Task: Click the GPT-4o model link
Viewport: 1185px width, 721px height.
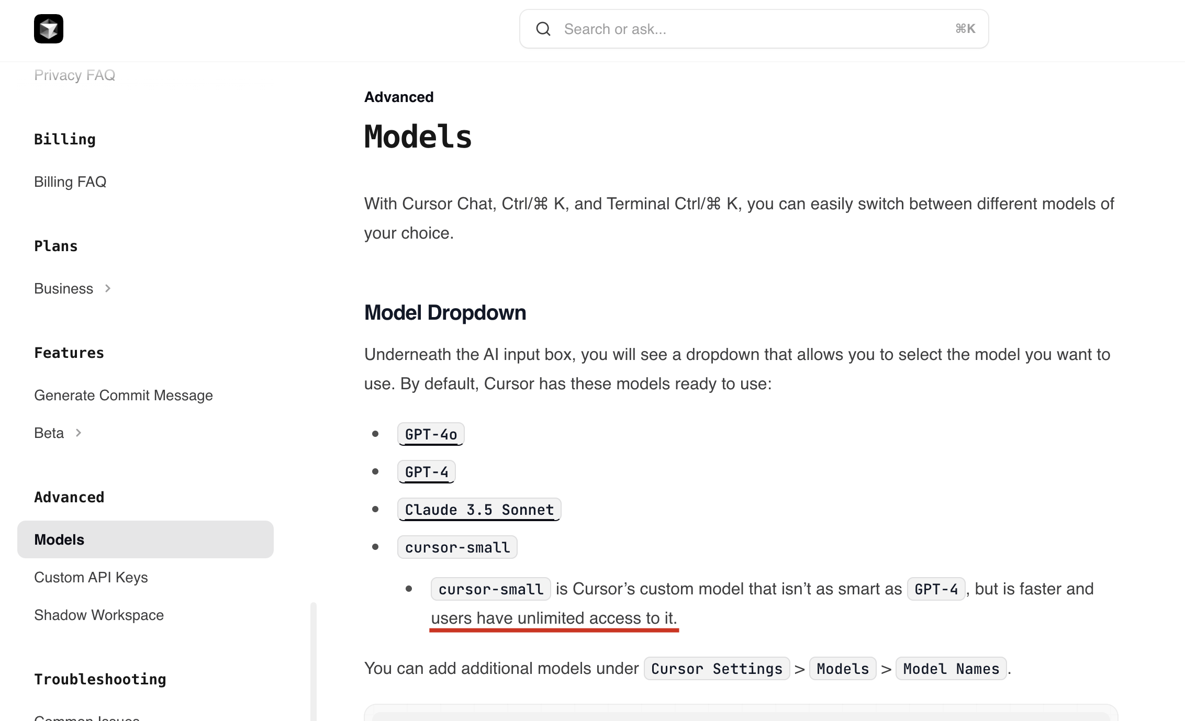Action: pos(431,434)
